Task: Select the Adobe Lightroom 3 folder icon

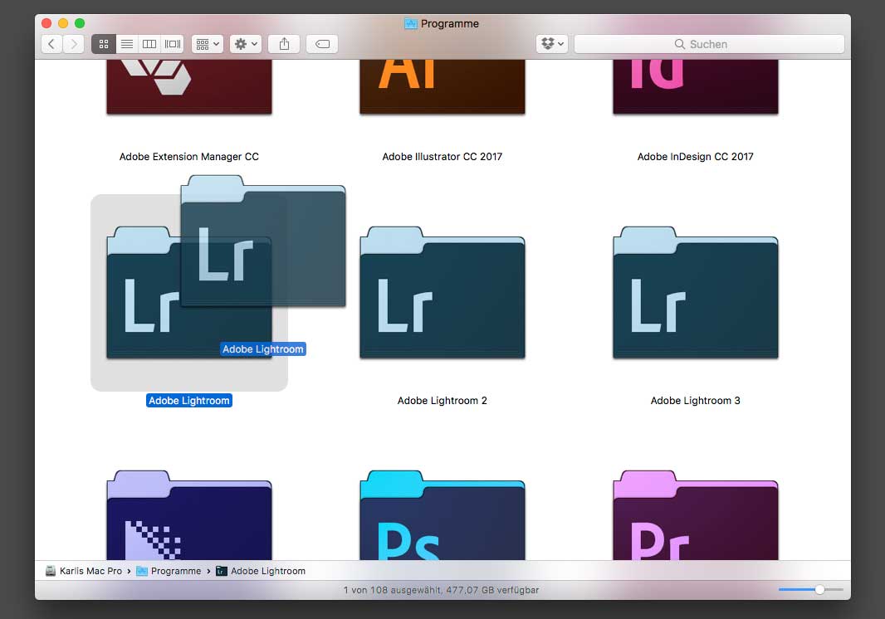Action: pos(696,293)
